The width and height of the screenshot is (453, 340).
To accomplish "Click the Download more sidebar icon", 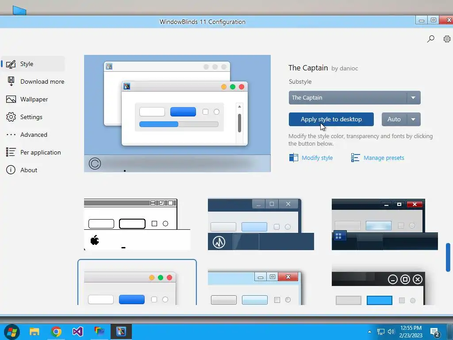I will point(11,81).
